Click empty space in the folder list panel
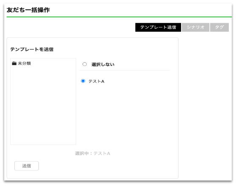The image size is (236, 186). point(43,105)
